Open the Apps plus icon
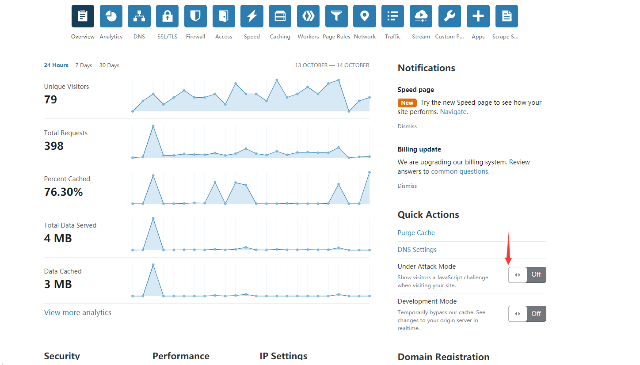Image resolution: width=640 pixels, height=365 pixels. coord(478,16)
